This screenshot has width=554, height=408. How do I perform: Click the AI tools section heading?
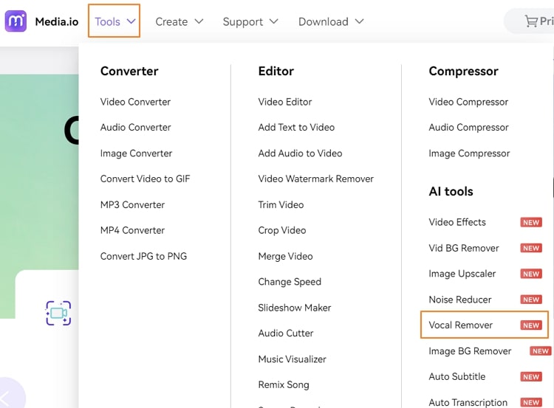[451, 192]
